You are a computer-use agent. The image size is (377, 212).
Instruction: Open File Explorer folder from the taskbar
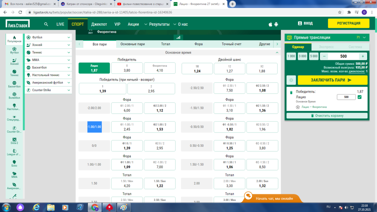coord(51,207)
